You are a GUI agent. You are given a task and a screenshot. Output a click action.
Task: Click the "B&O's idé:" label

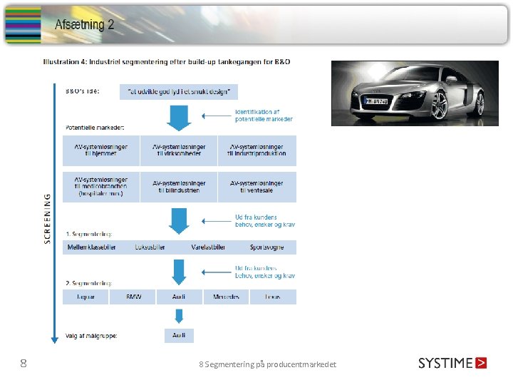click(82, 91)
